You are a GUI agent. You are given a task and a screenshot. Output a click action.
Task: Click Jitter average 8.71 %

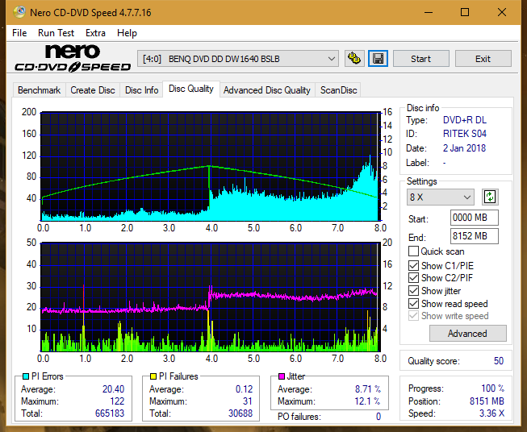click(368, 389)
